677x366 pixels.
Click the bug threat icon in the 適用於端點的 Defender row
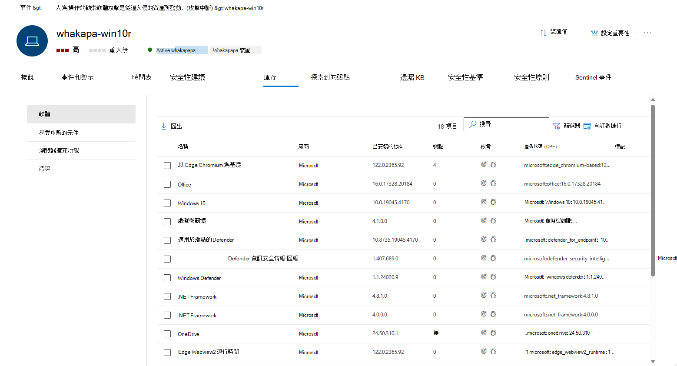click(x=493, y=240)
